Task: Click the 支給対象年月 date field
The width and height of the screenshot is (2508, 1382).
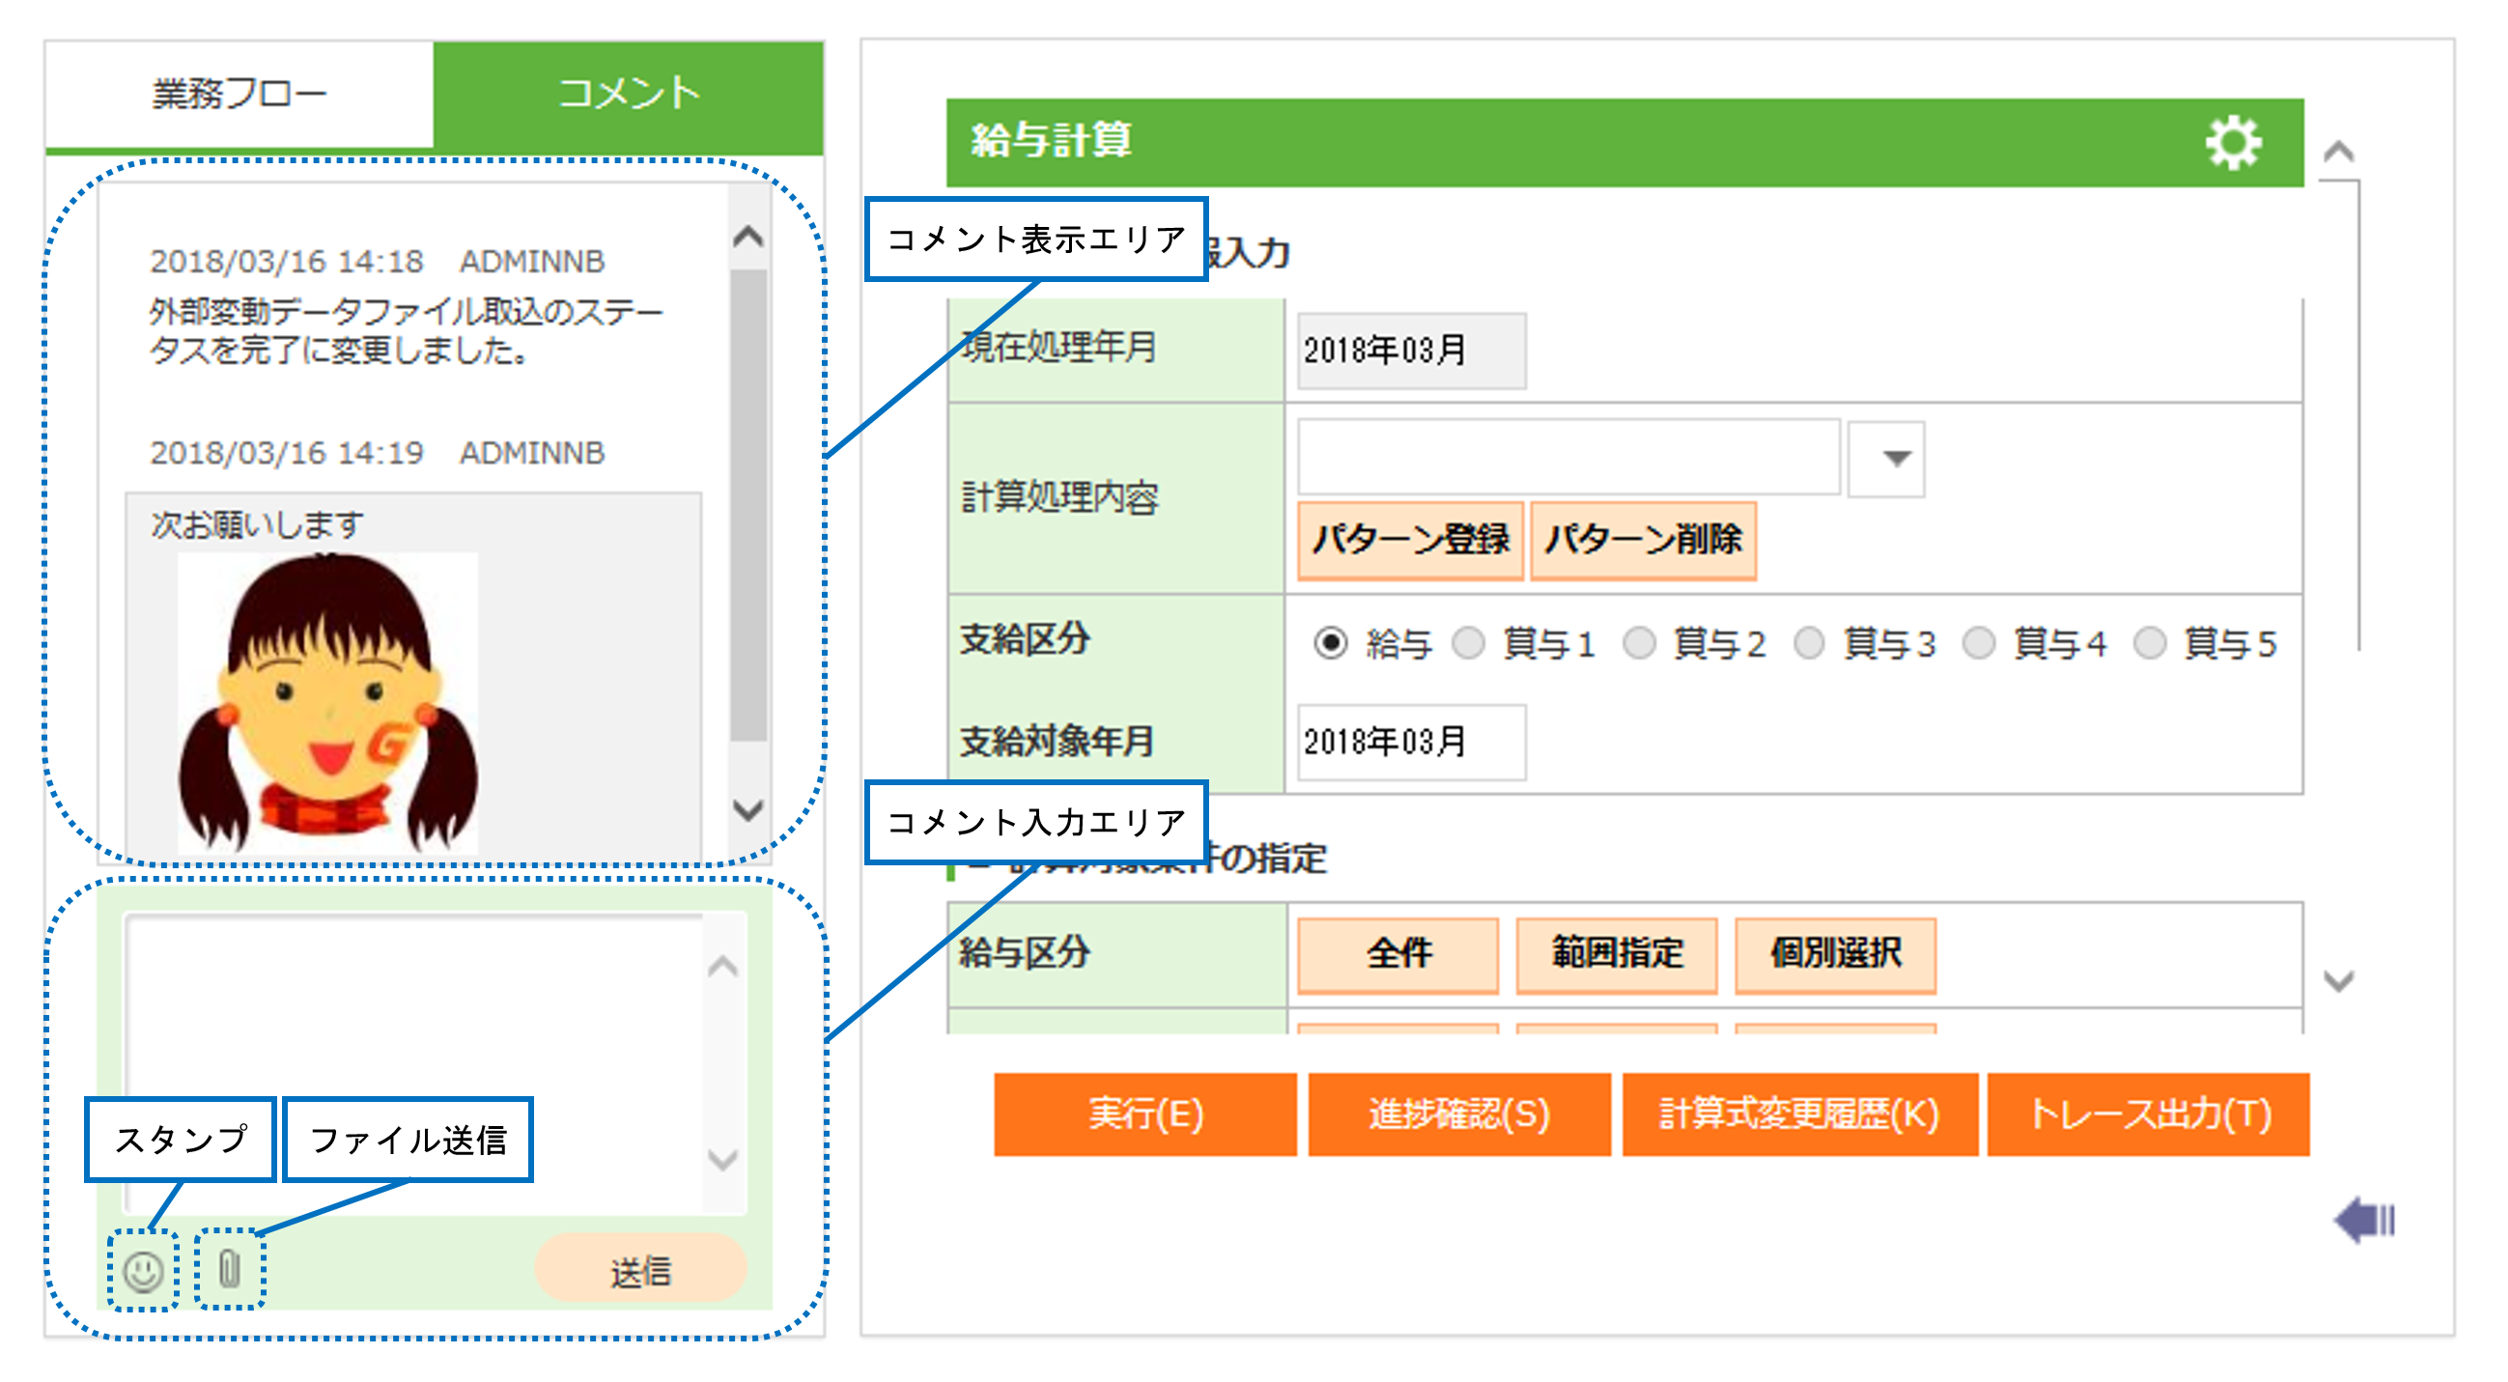Action: point(1410,741)
